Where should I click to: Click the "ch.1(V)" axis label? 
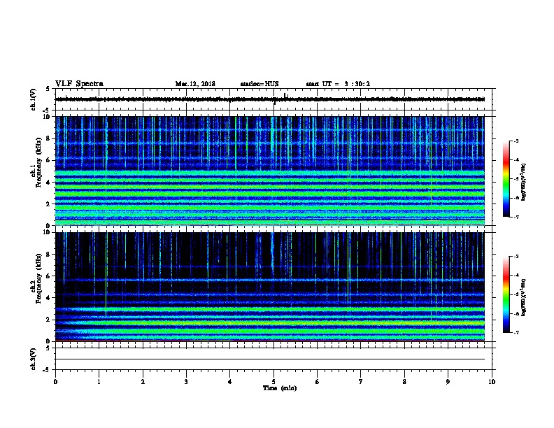pos(33,99)
